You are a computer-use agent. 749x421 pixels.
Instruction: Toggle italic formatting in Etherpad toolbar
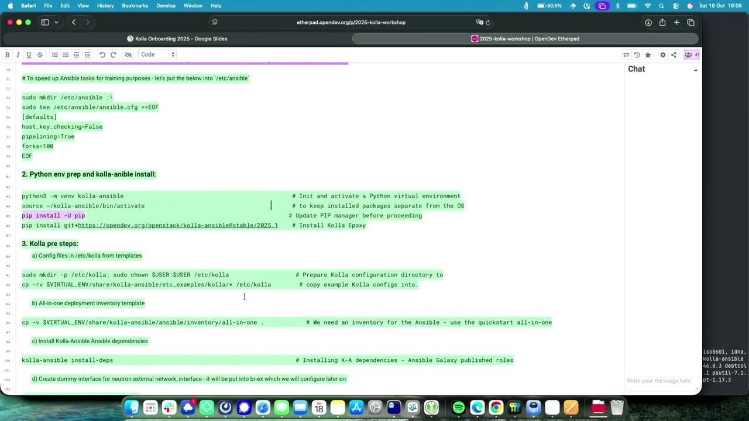click(18, 54)
